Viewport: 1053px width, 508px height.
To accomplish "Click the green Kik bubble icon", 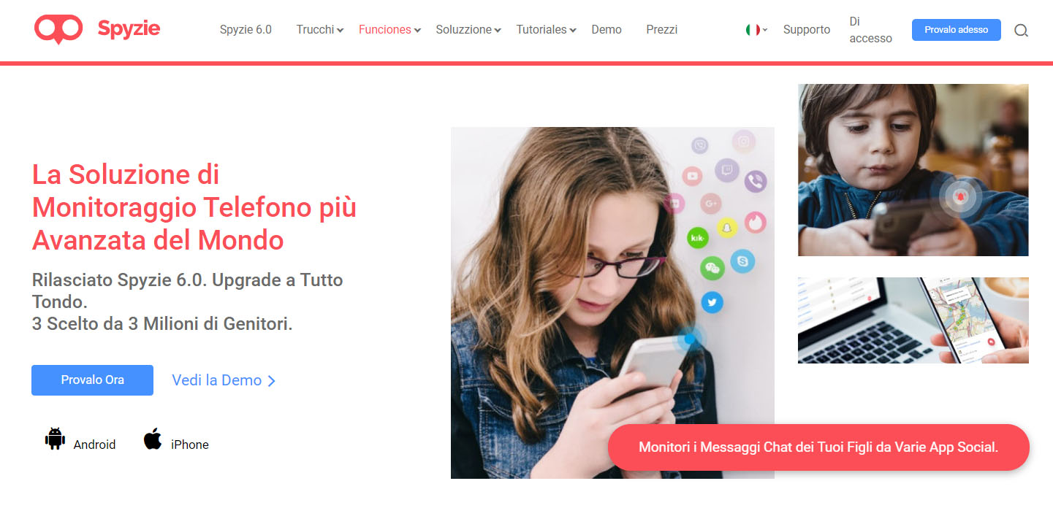I will pyautogui.click(x=698, y=238).
